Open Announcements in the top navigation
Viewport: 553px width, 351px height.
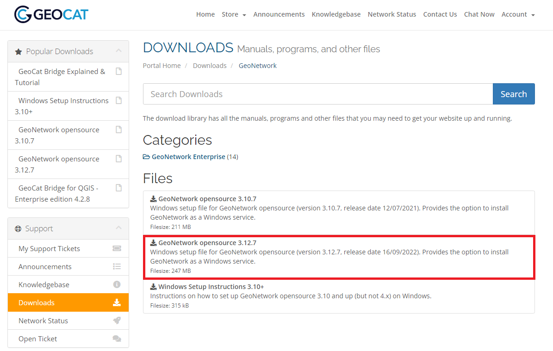279,14
